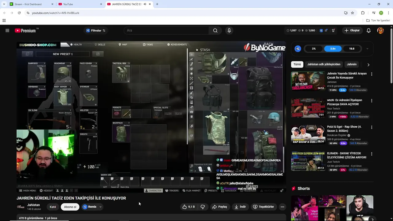Select the Jahrein filter chip
The height and width of the screenshot is (221, 393).
(352, 64)
